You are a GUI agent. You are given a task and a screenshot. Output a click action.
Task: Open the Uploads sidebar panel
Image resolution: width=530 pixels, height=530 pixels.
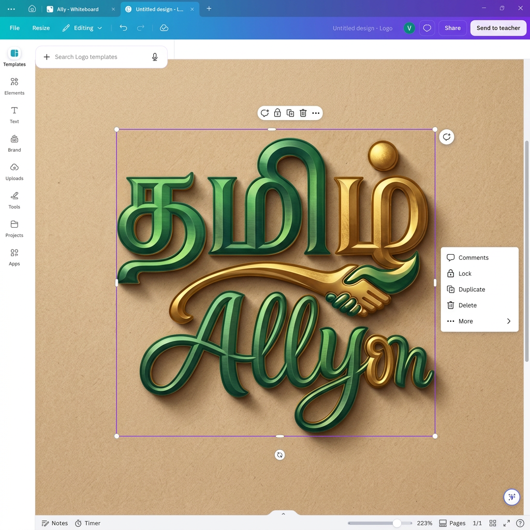click(14, 171)
